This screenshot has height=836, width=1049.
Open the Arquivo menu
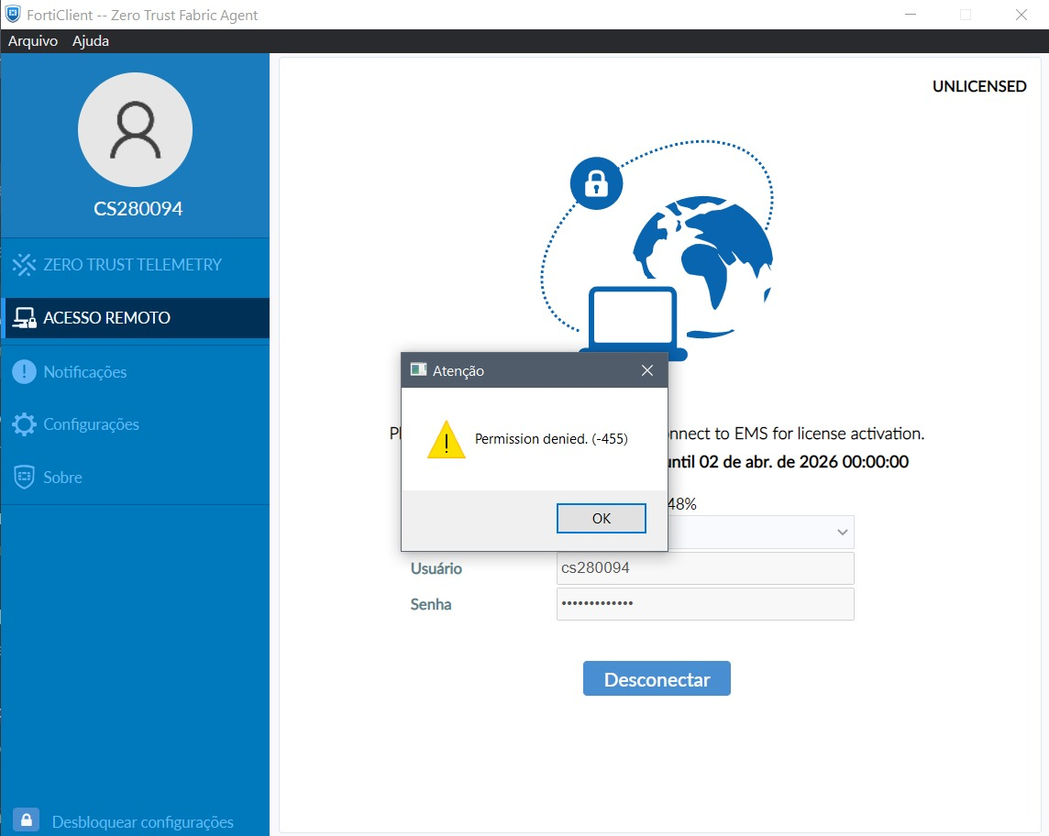pos(33,41)
